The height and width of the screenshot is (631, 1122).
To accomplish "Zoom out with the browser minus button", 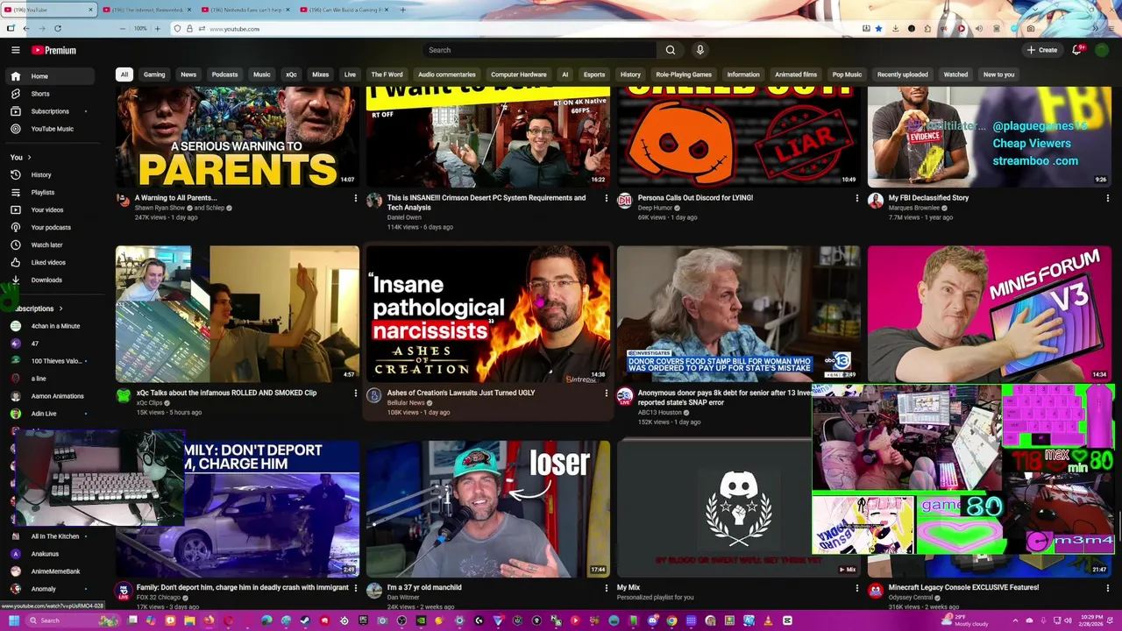I will pyautogui.click(x=123, y=29).
